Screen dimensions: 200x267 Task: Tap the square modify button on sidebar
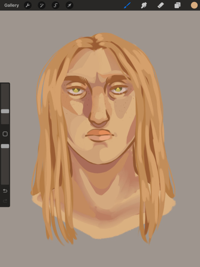click(x=5, y=134)
